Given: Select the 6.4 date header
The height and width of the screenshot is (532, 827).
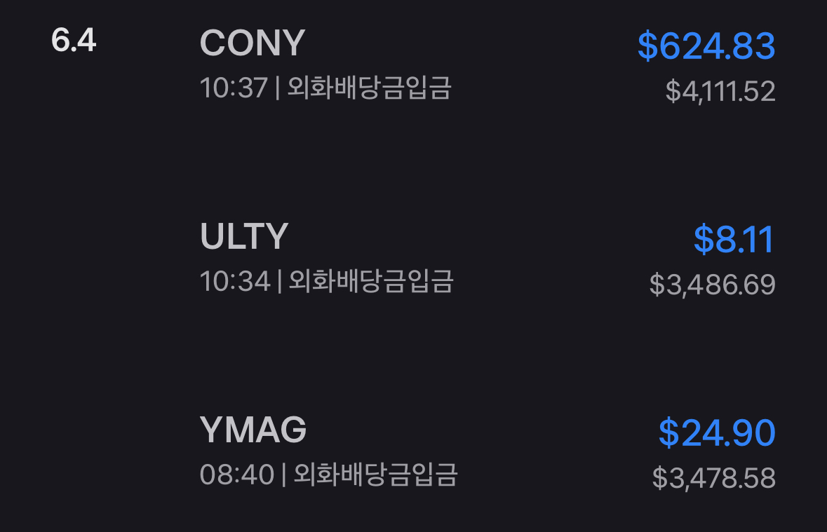Looking at the screenshot, I should pyautogui.click(x=74, y=41).
